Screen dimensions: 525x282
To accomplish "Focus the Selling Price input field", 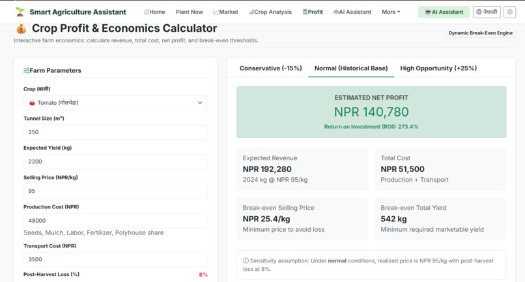I will coord(115,191).
